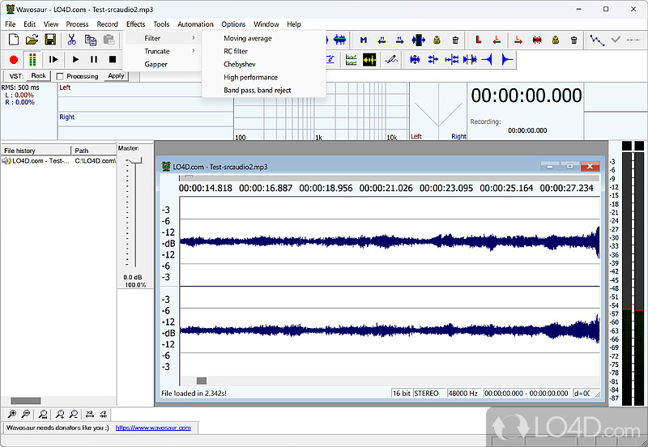Image resolution: width=648 pixels, height=447 pixels.
Task: Toggle the yellow waveform view icon
Action: [369, 59]
